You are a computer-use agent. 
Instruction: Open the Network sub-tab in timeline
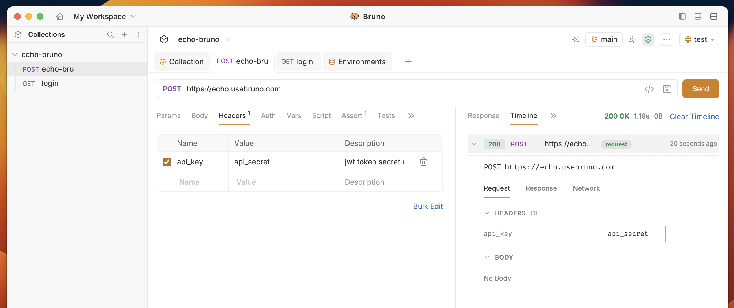click(586, 188)
